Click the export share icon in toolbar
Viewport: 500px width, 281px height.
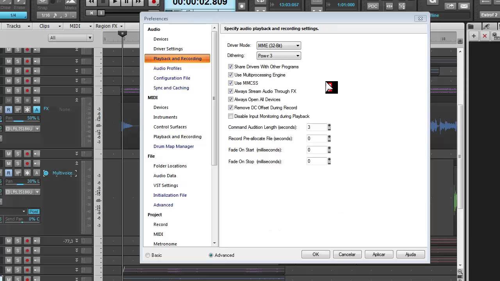450,6
